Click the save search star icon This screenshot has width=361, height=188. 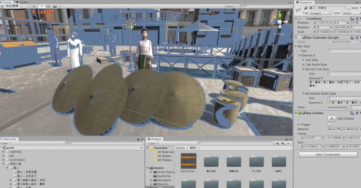(x=288, y=143)
